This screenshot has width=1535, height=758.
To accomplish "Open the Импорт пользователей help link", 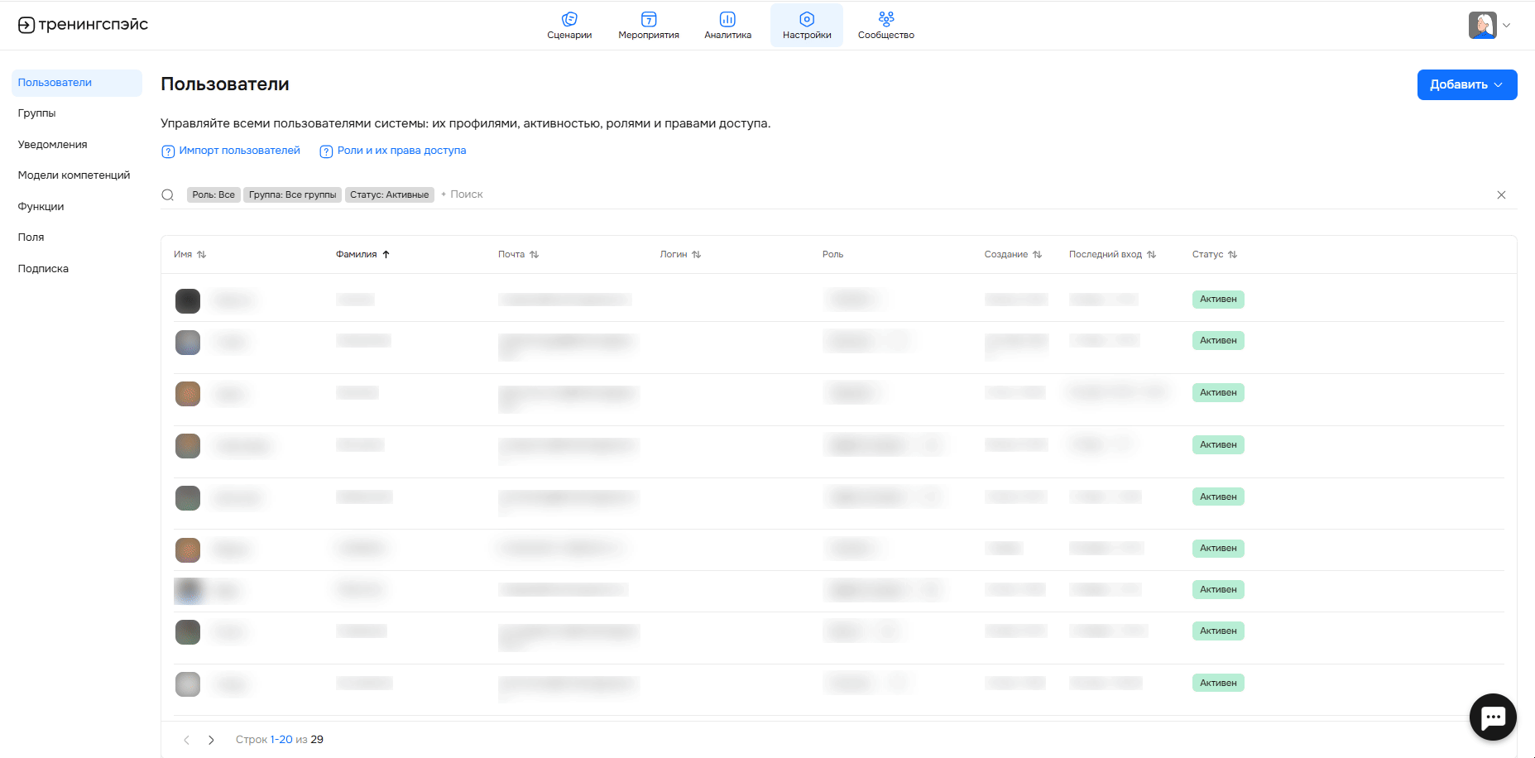I will click(x=239, y=151).
